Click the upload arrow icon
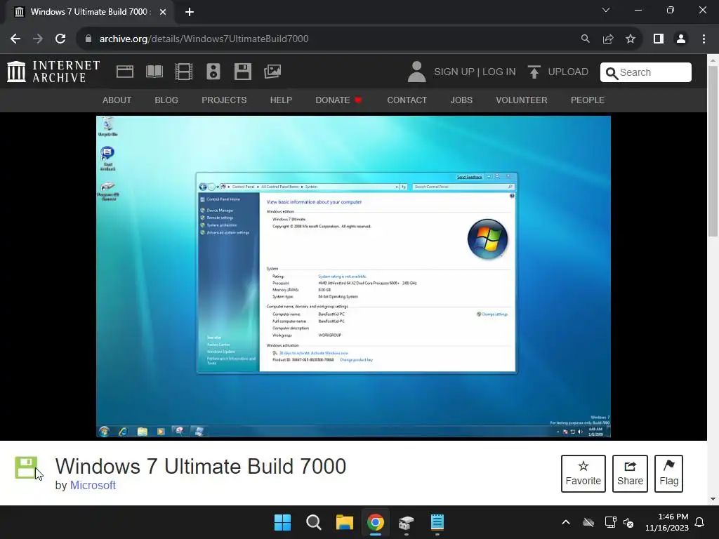 click(x=534, y=72)
